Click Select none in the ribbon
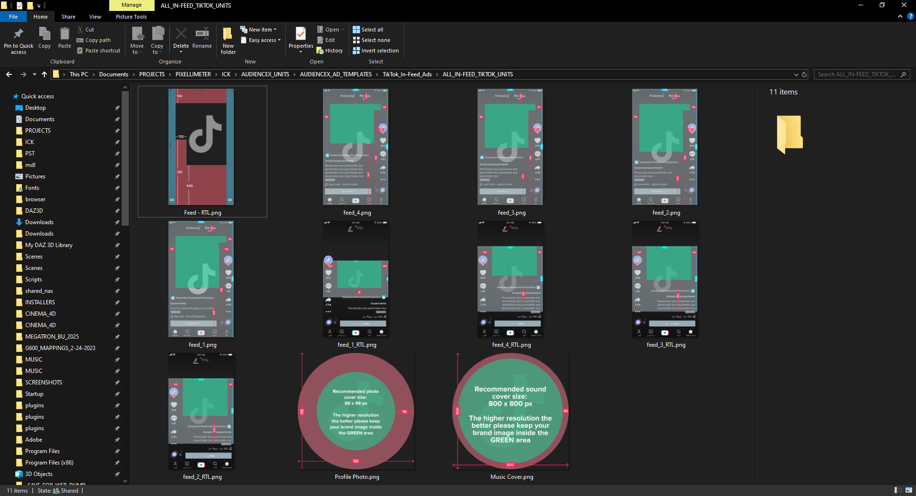 [x=371, y=40]
